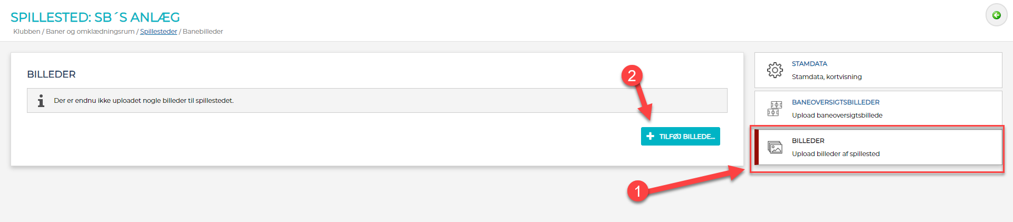Click the green back arrow button
Screen dimensions: 1013x222
click(996, 15)
